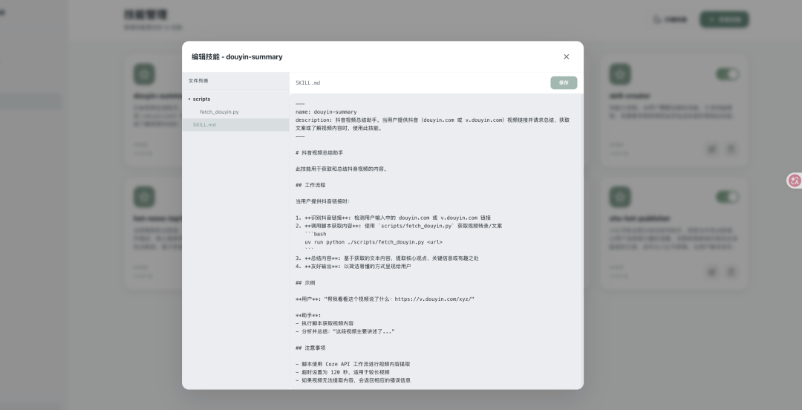802x410 pixels.
Task: Click the right action icon on skill-creator card
Action: [731, 149]
